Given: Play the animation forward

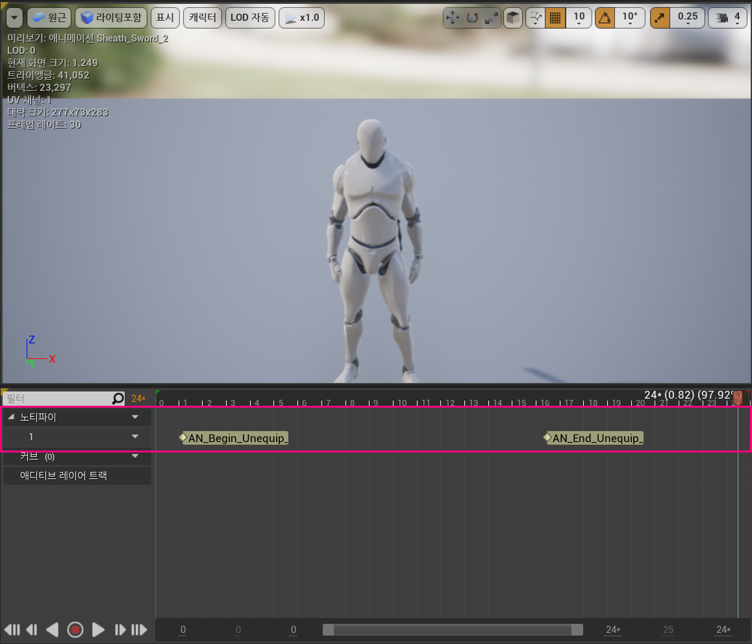Looking at the screenshot, I should (x=98, y=630).
